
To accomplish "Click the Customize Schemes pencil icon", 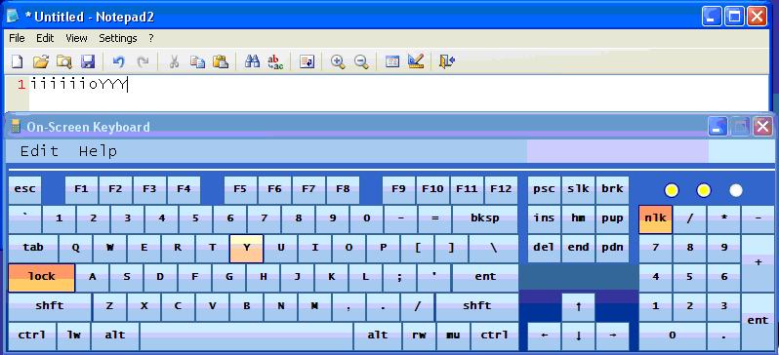I will (x=416, y=61).
